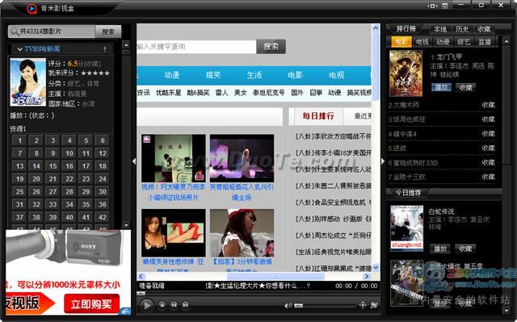Click 播放 for 龙门飞甲

(x=441, y=87)
